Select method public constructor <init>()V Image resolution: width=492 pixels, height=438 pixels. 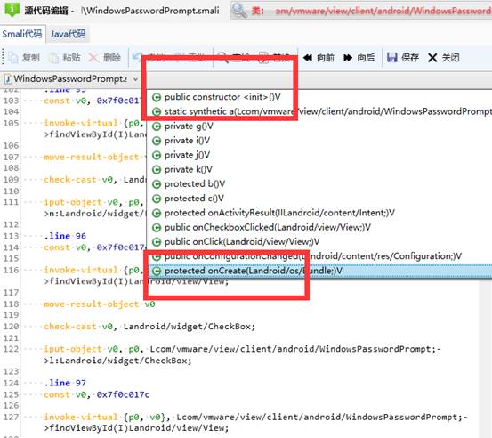tap(222, 97)
